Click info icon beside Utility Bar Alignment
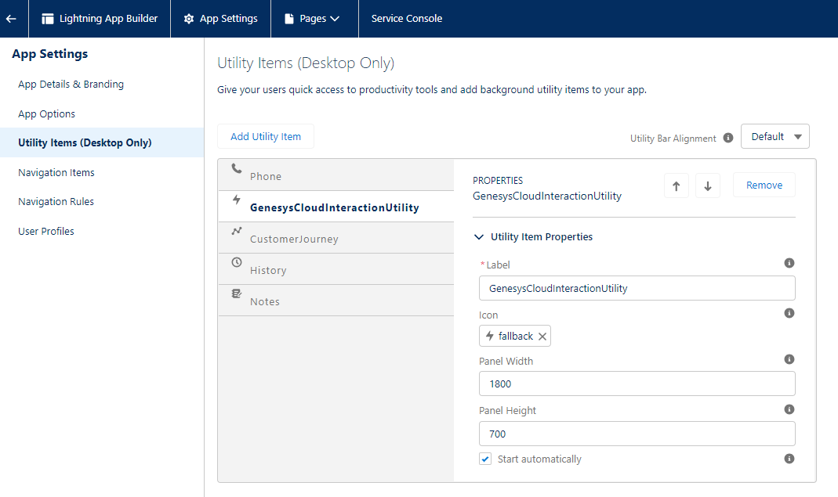This screenshot has height=497, width=838. (x=728, y=138)
